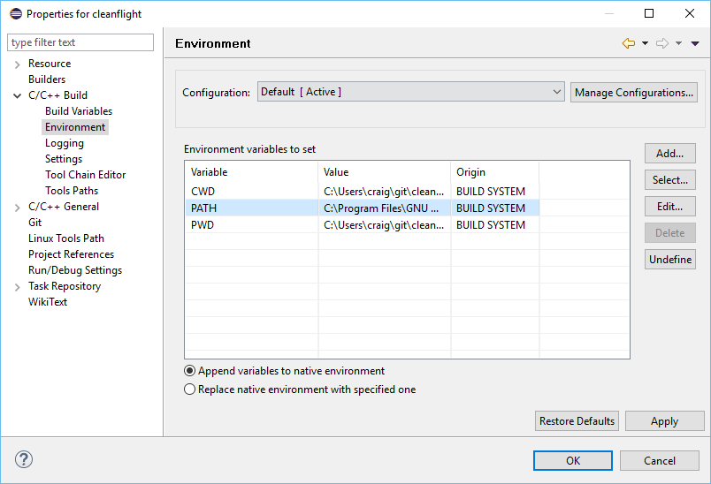Image resolution: width=711 pixels, height=484 pixels.
Task: Select Linux Tools Path in the tree
Action: pyautogui.click(x=66, y=238)
